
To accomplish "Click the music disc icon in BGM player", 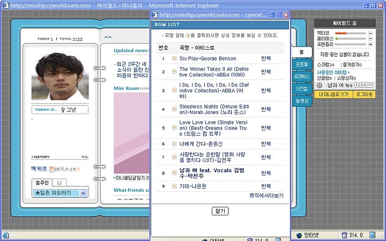I will pos(320,85).
